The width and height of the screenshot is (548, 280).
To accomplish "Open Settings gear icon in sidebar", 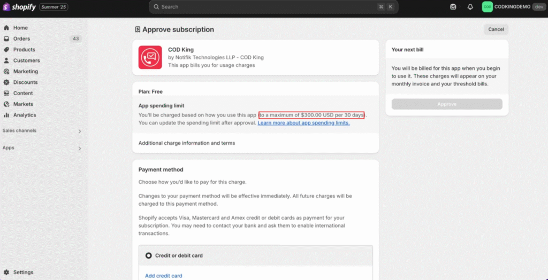I will (6, 273).
